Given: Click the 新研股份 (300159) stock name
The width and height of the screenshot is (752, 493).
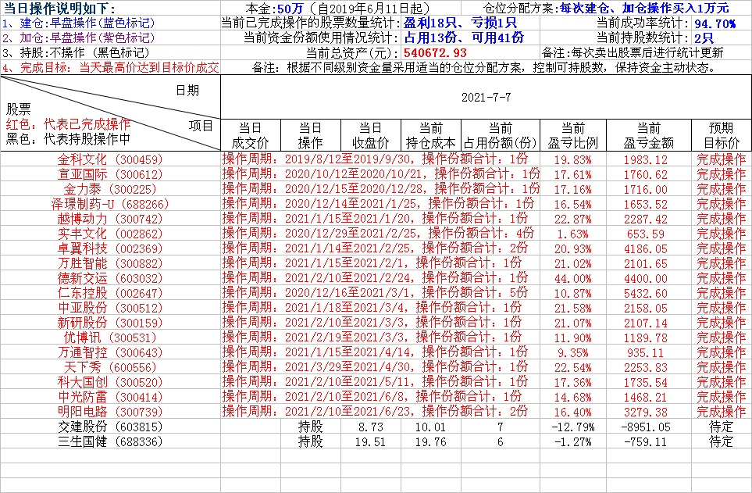Looking at the screenshot, I should tap(110, 323).
